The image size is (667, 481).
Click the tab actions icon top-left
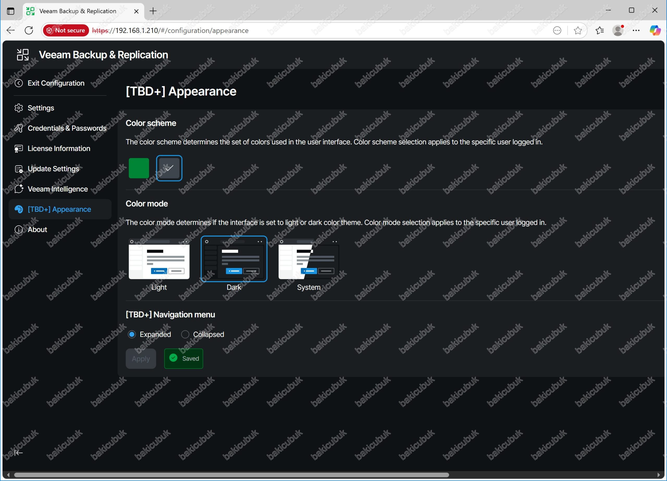[11, 11]
